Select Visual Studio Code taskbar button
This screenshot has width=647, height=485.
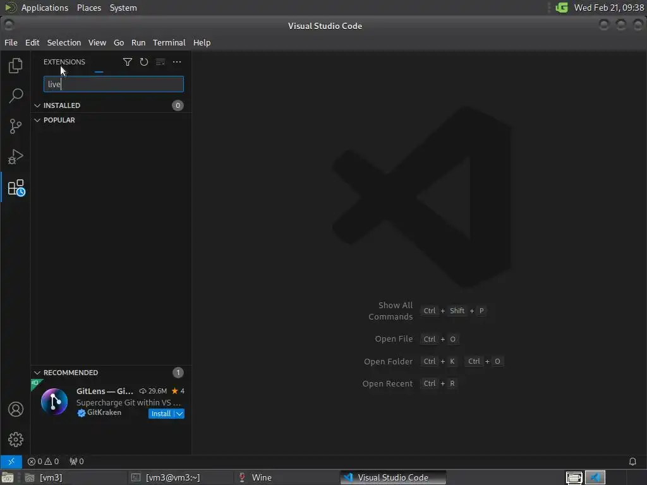pyautogui.click(x=393, y=477)
